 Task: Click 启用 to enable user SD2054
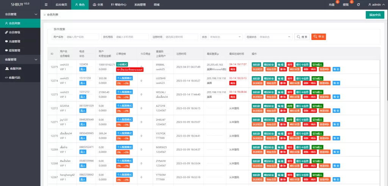tap(290, 106)
